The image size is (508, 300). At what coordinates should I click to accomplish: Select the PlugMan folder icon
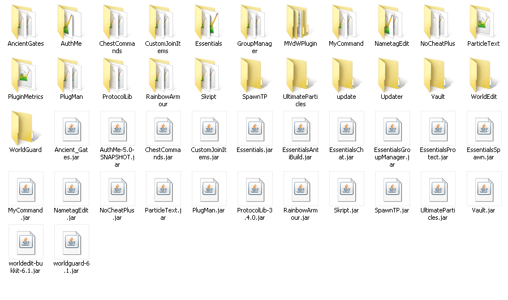pos(71,75)
